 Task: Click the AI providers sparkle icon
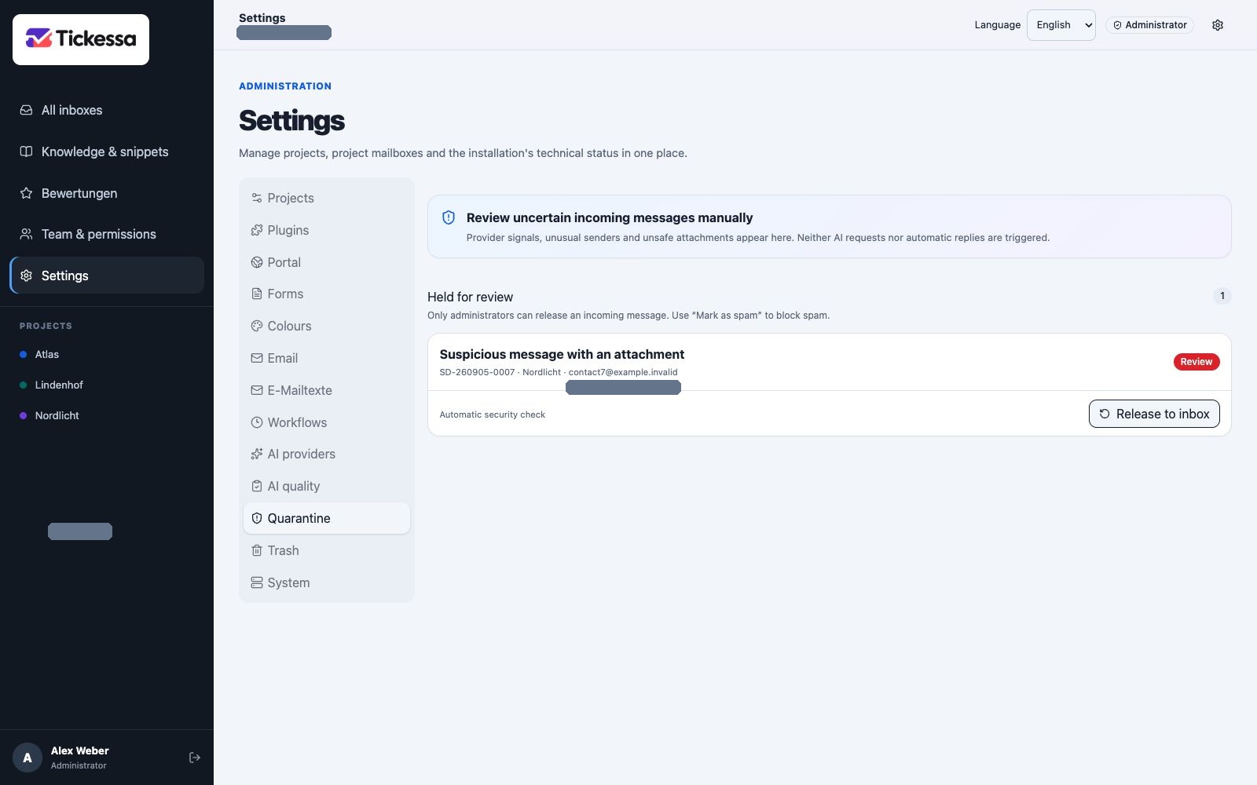point(257,454)
